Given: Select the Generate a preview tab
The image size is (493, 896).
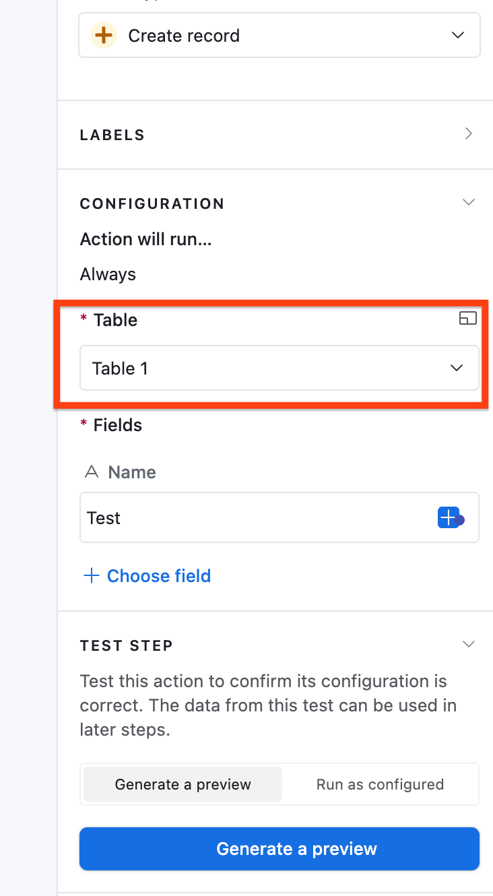Looking at the screenshot, I should (182, 784).
